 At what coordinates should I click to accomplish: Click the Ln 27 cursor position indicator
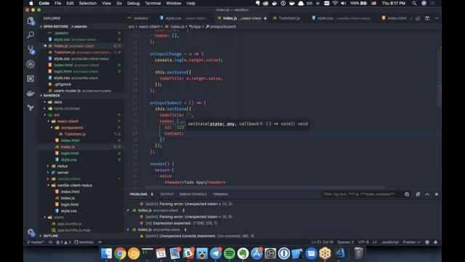[x=323, y=242]
